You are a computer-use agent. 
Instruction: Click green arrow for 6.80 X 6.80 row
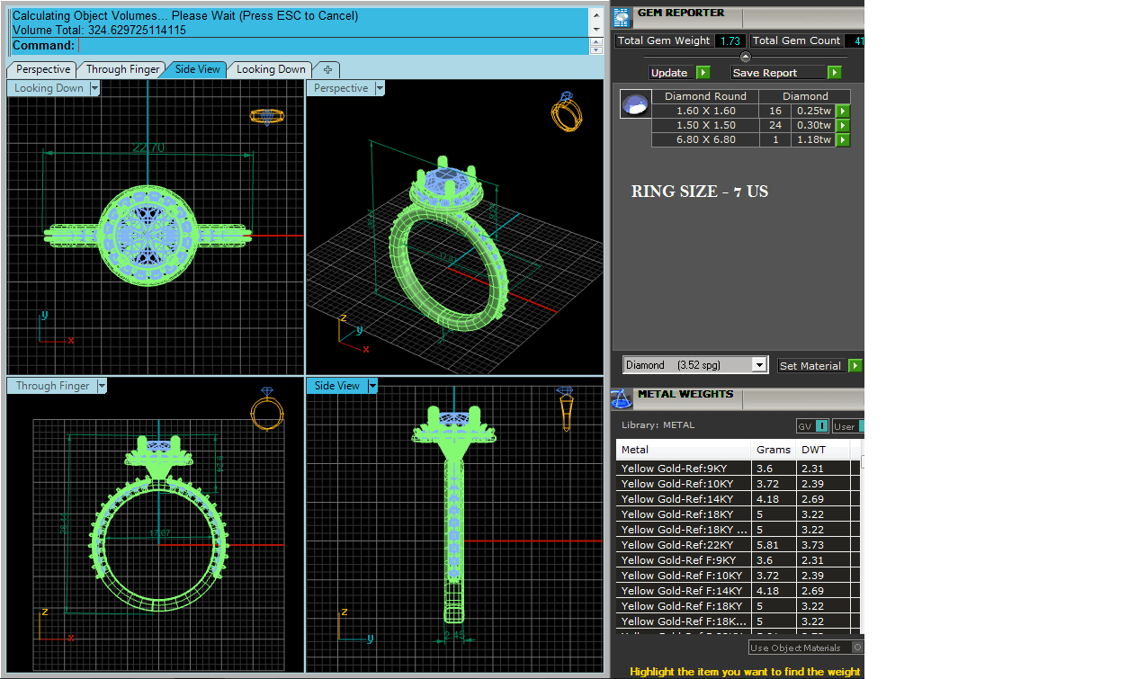pos(843,139)
